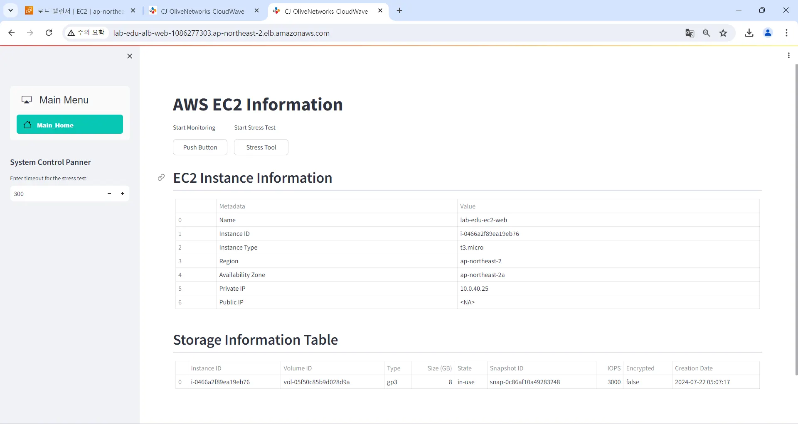The width and height of the screenshot is (798, 424).
Task: Click the Push Button to start monitoring
Action: 200,147
